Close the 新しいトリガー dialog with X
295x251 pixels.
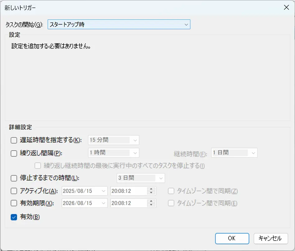[286, 7]
